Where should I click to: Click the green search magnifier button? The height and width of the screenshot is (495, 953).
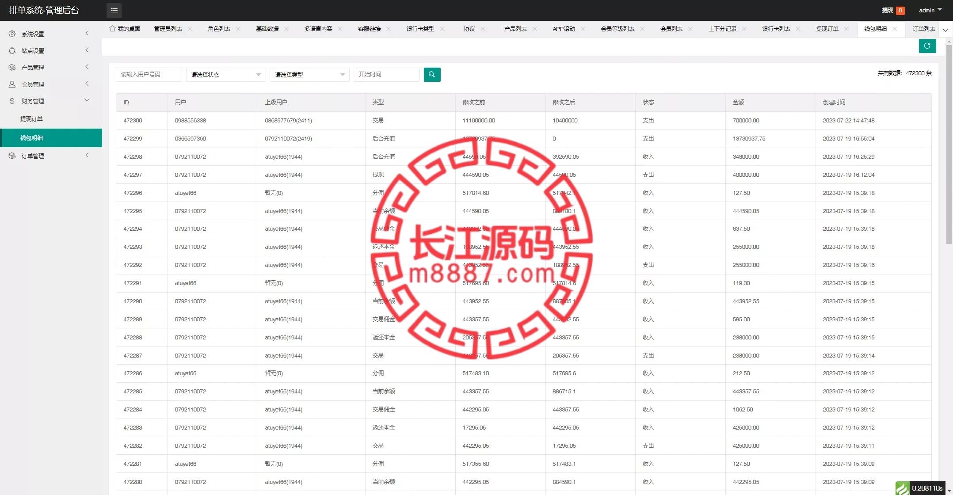tap(432, 74)
